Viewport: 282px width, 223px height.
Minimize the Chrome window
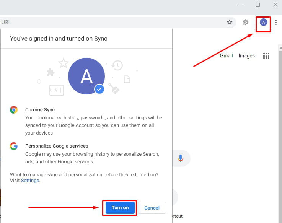[240, 5]
